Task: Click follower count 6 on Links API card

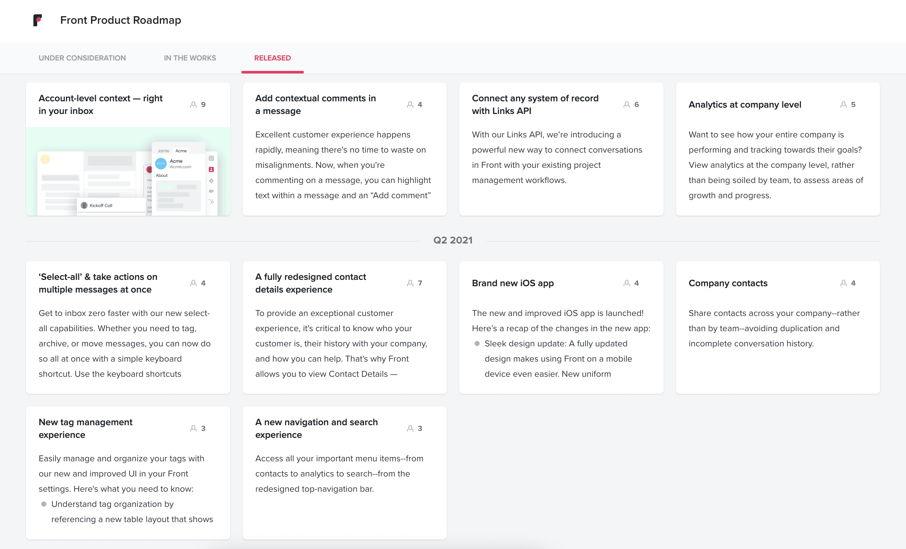Action: (x=637, y=105)
